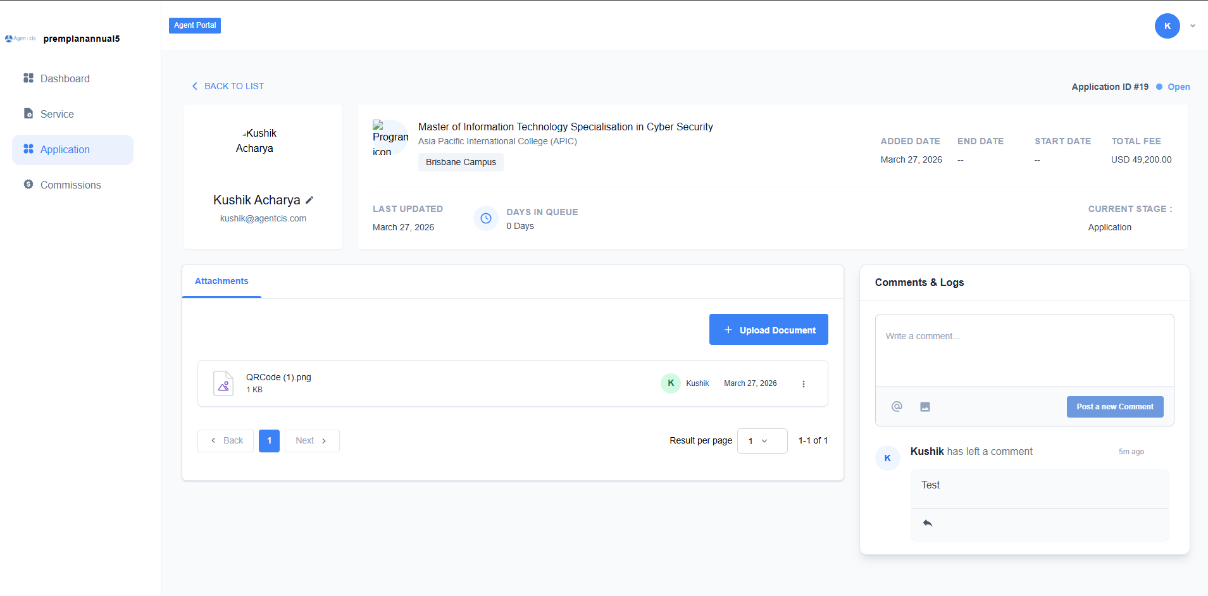Image resolution: width=1208 pixels, height=596 pixels.
Task: Click the Commissions dollar icon
Action: coord(28,184)
